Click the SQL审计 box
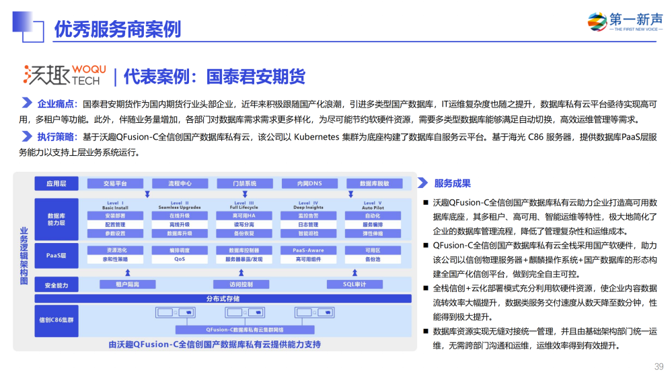 (355, 285)
